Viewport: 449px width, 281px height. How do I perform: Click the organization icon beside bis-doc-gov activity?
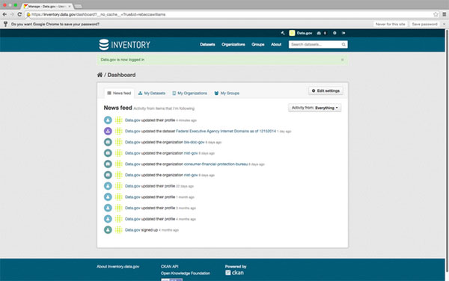108,142
